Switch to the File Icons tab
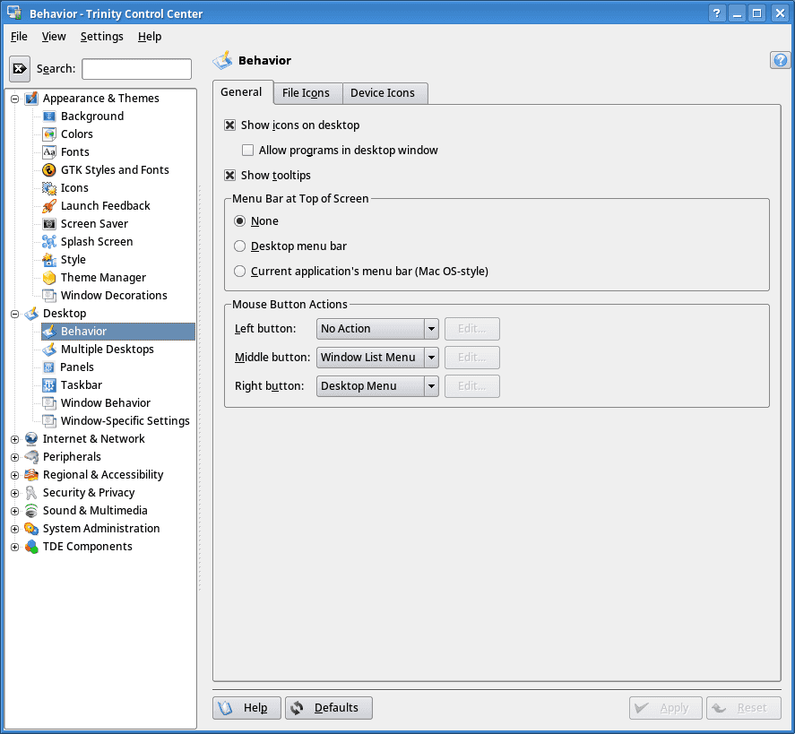The image size is (795, 734). pyautogui.click(x=306, y=93)
